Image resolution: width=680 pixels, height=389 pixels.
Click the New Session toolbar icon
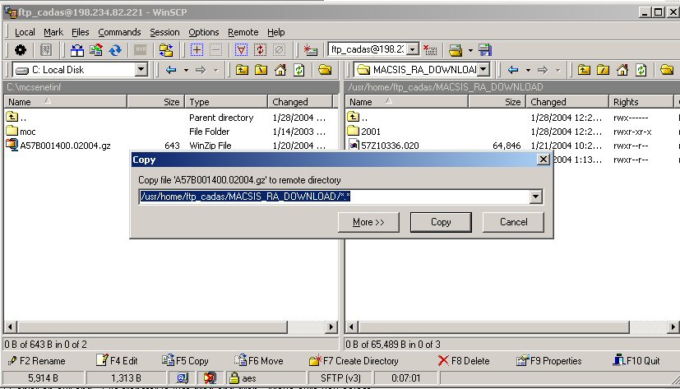click(310, 50)
